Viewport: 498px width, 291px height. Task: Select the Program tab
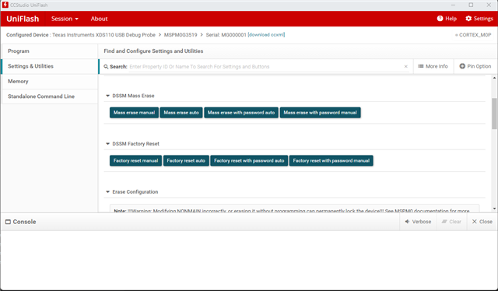pyautogui.click(x=50, y=51)
